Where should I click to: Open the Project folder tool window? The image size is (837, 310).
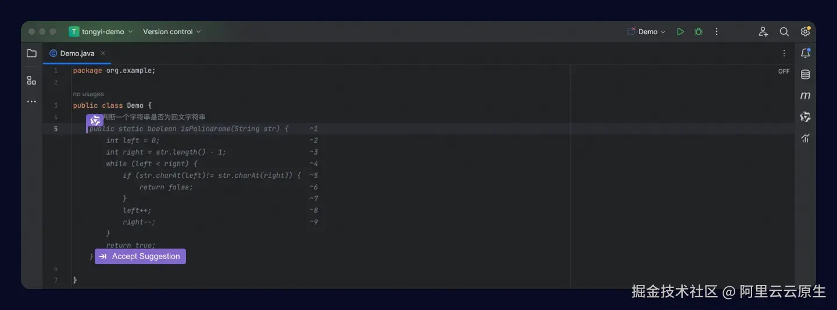pos(31,53)
